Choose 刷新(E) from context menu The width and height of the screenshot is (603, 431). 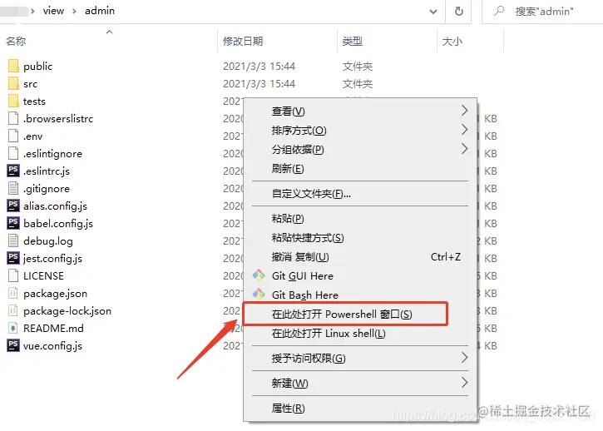point(360,169)
